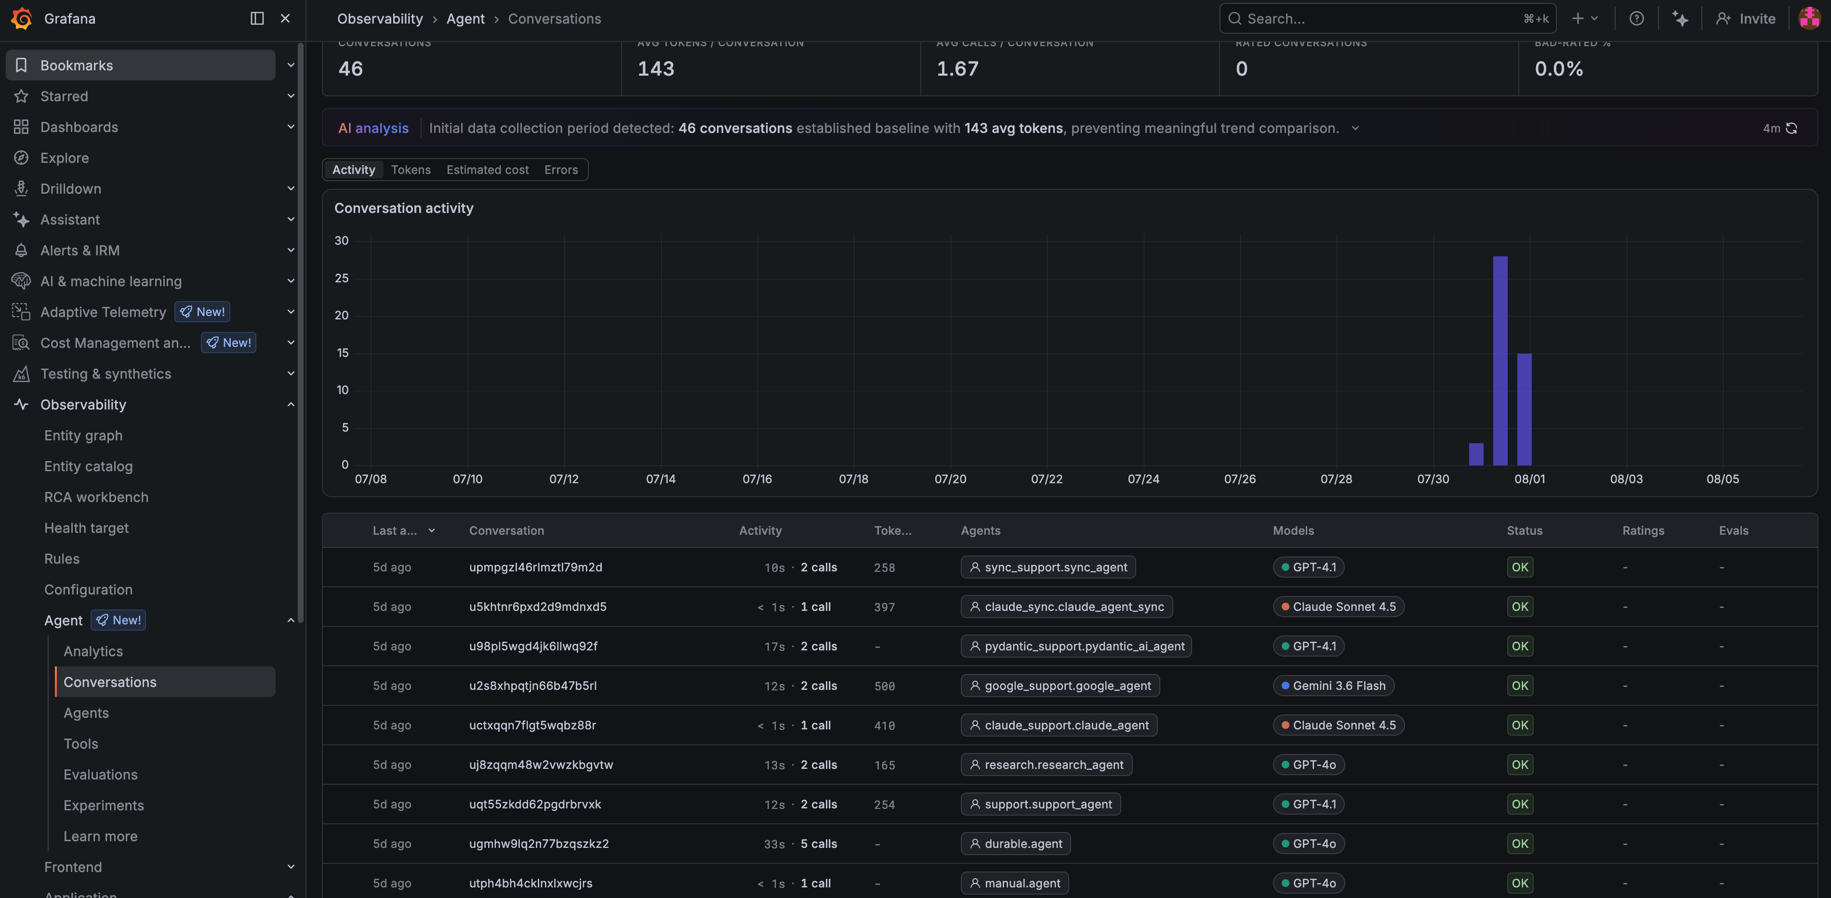The height and width of the screenshot is (898, 1831).
Task: Click the tallest bar in activity chart
Action: point(1500,361)
